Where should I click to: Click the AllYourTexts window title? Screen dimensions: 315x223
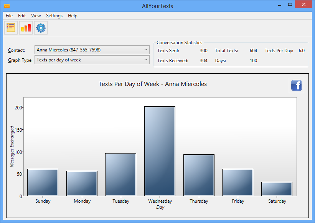click(157, 6)
